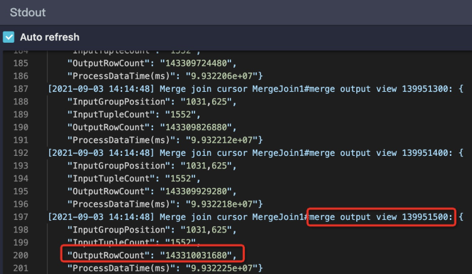Click ProcessDataTime value 9.932225e+07
The height and width of the screenshot is (274, 472).
coord(222,268)
